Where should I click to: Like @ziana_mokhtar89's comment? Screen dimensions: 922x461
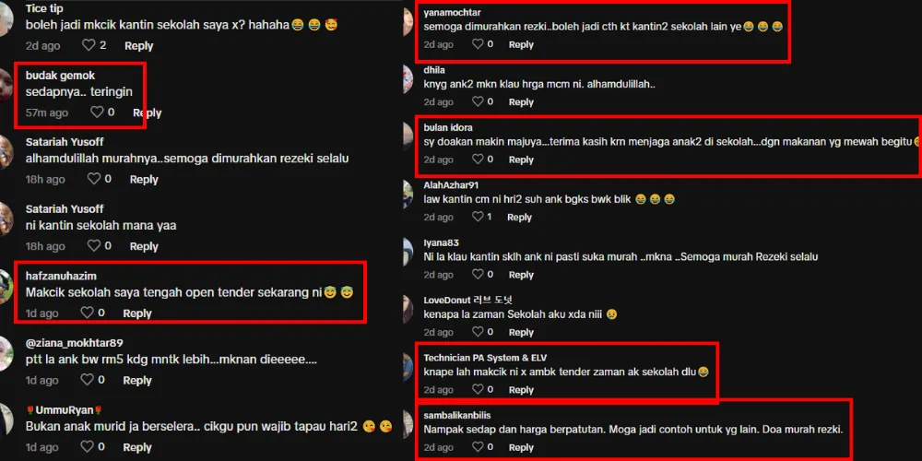(87, 381)
